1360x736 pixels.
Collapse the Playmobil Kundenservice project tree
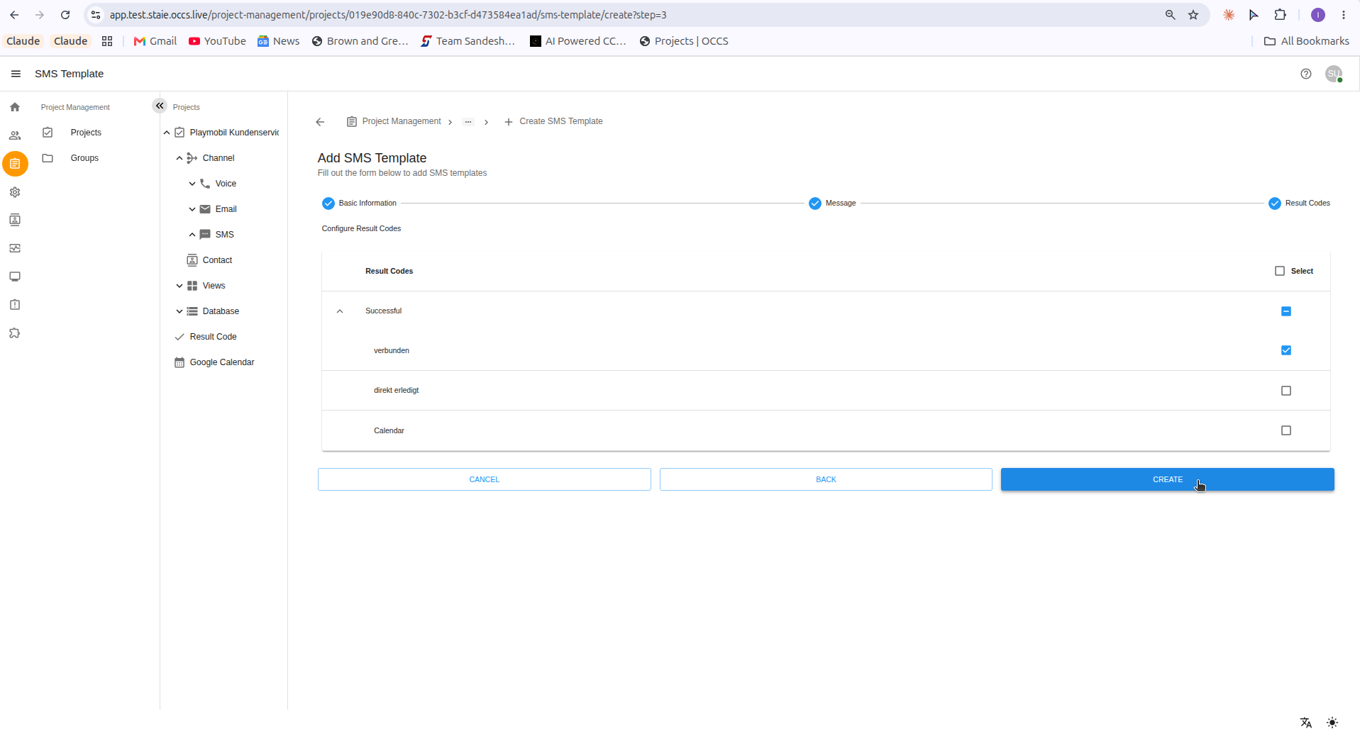(x=167, y=133)
